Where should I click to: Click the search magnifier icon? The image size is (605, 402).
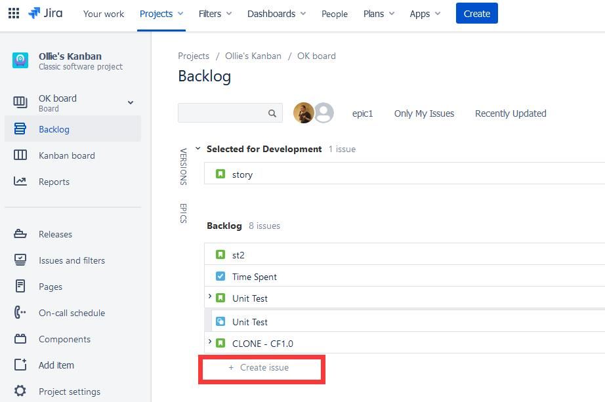point(272,113)
